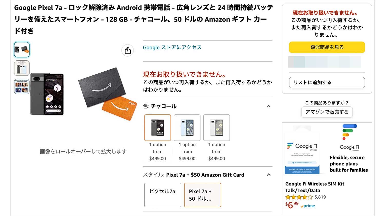Viewport: 385px width, 216px height.
Task: Open the Google ストアにアクセス link
Action: point(172,47)
